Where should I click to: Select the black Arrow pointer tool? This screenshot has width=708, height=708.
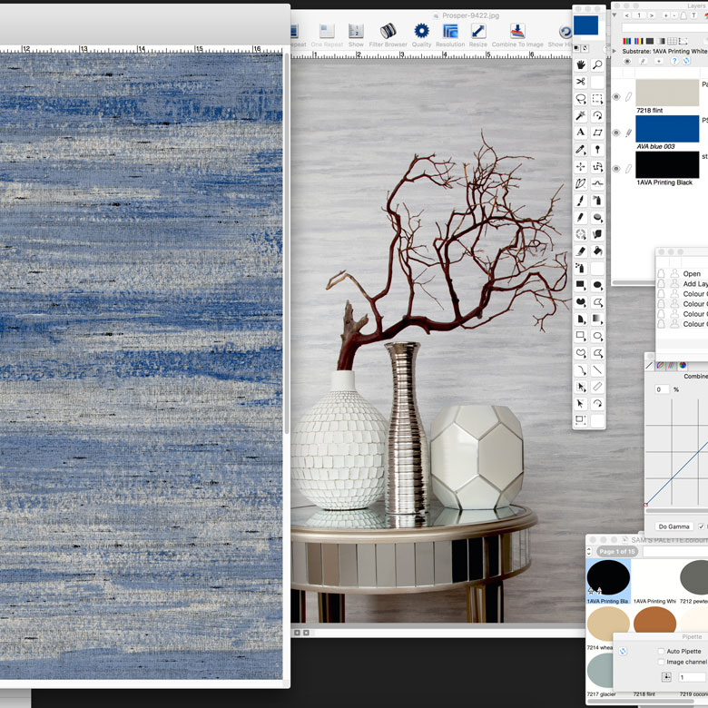(x=581, y=404)
